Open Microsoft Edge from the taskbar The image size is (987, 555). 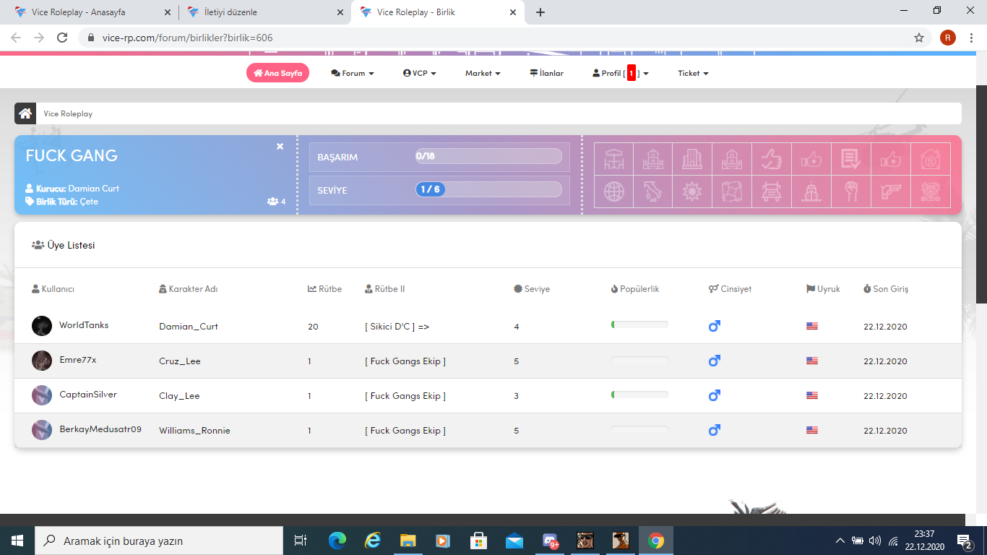click(337, 541)
